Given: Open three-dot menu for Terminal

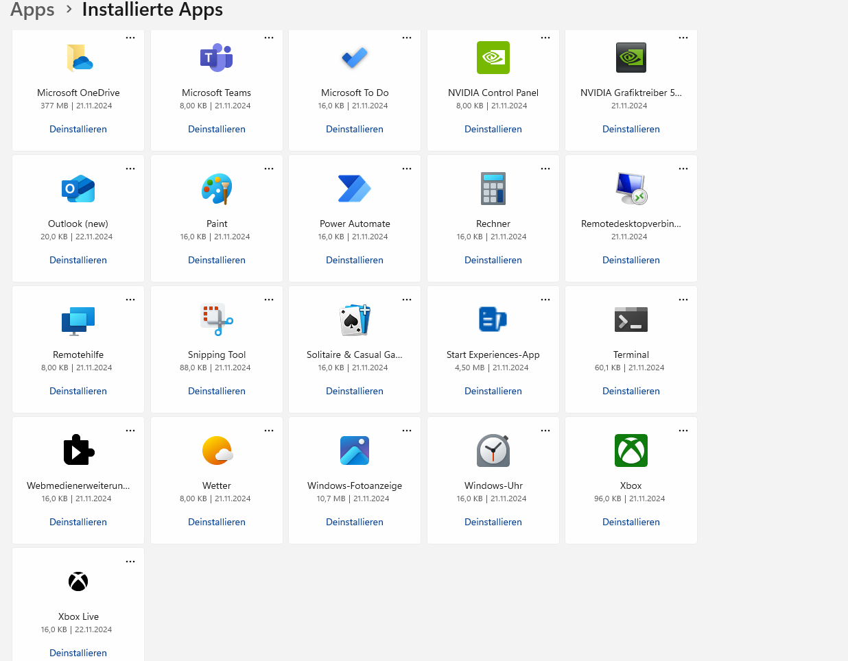Looking at the screenshot, I should (683, 300).
